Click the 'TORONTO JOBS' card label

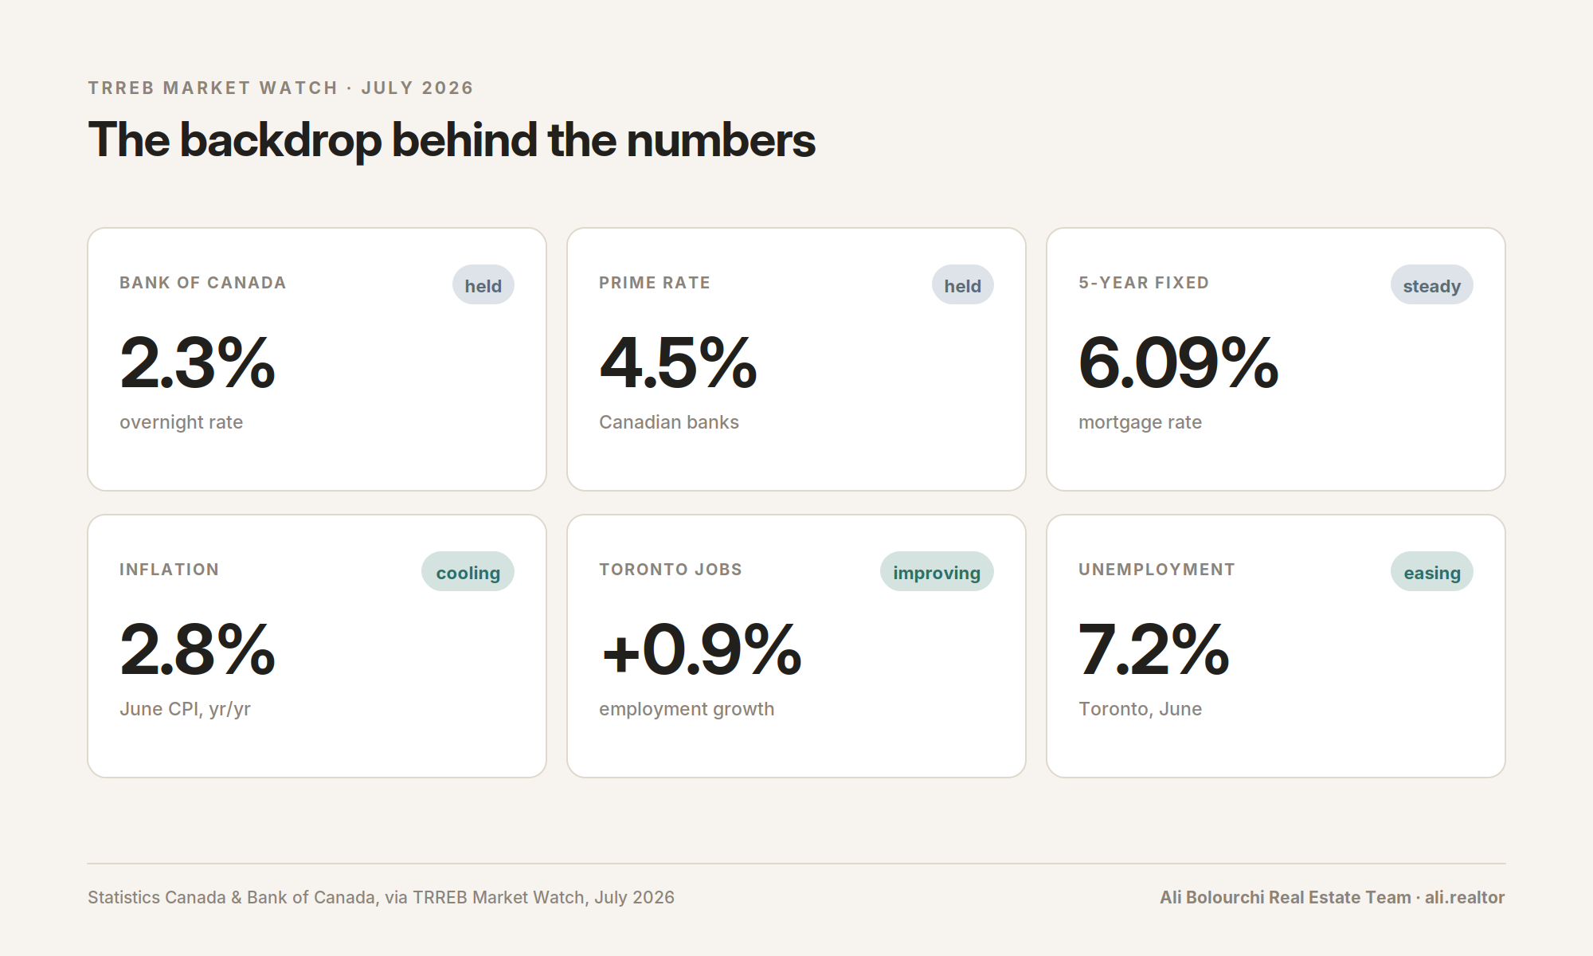point(671,570)
